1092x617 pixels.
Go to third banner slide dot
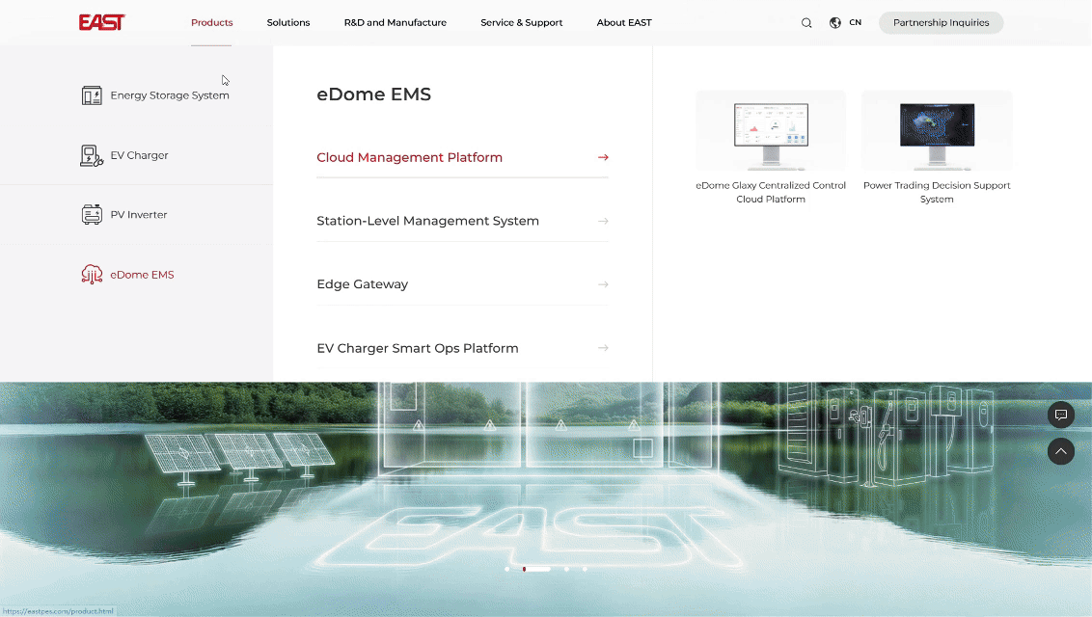[567, 569]
